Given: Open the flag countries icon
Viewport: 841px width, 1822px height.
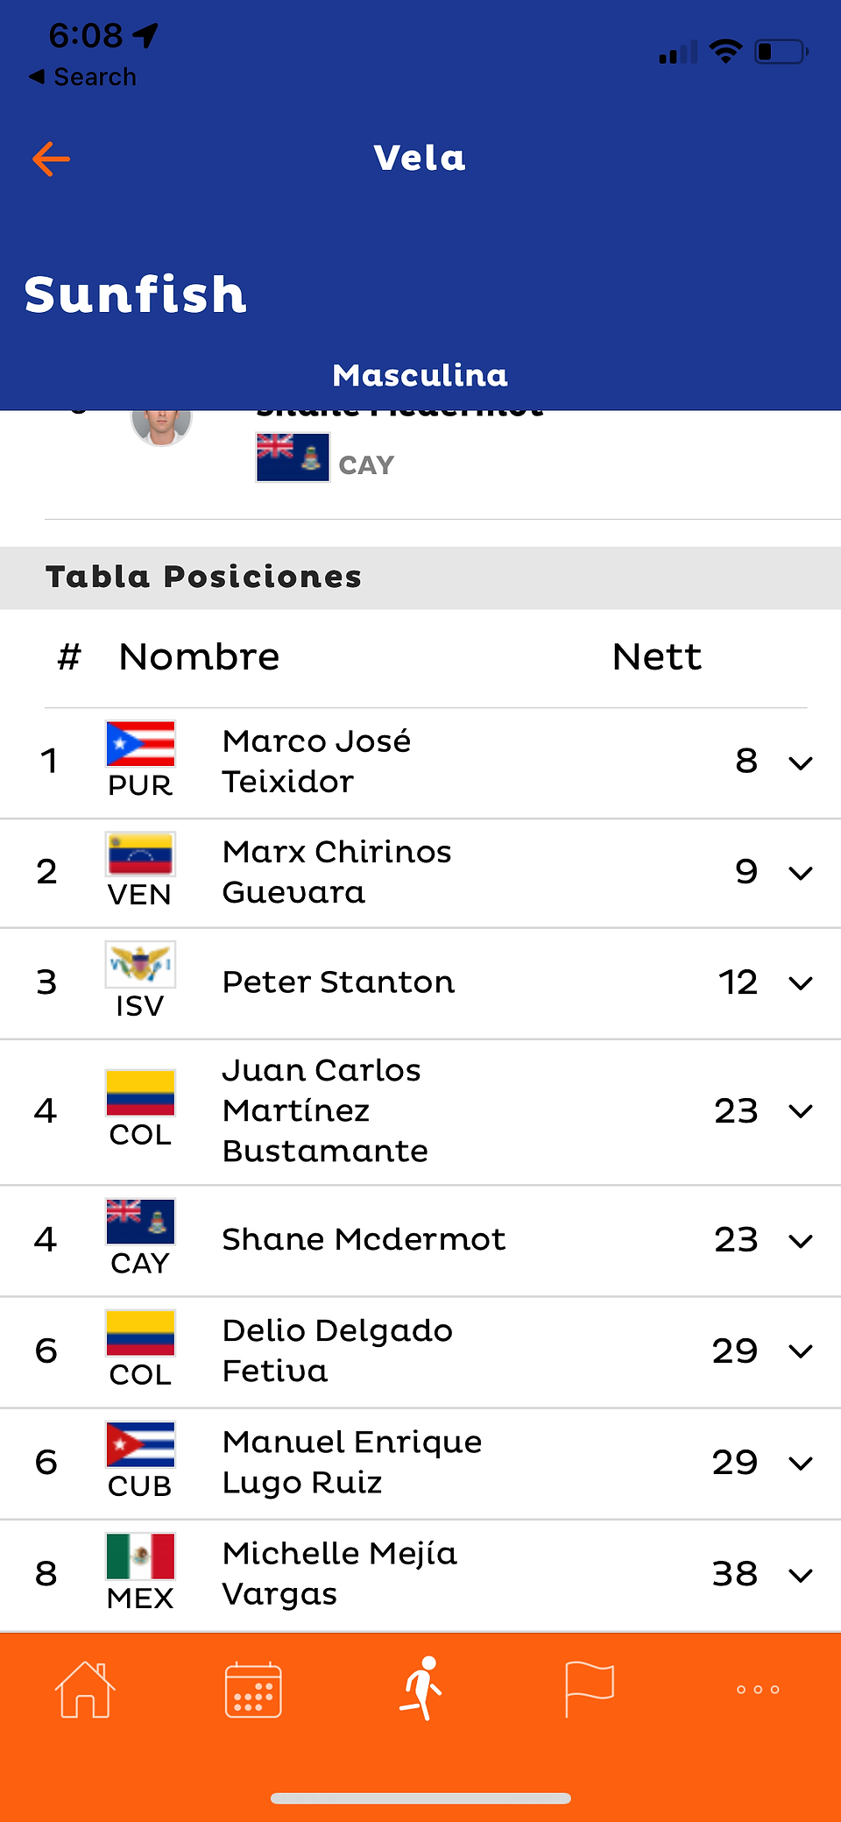Looking at the screenshot, I should coord(590,1689).
